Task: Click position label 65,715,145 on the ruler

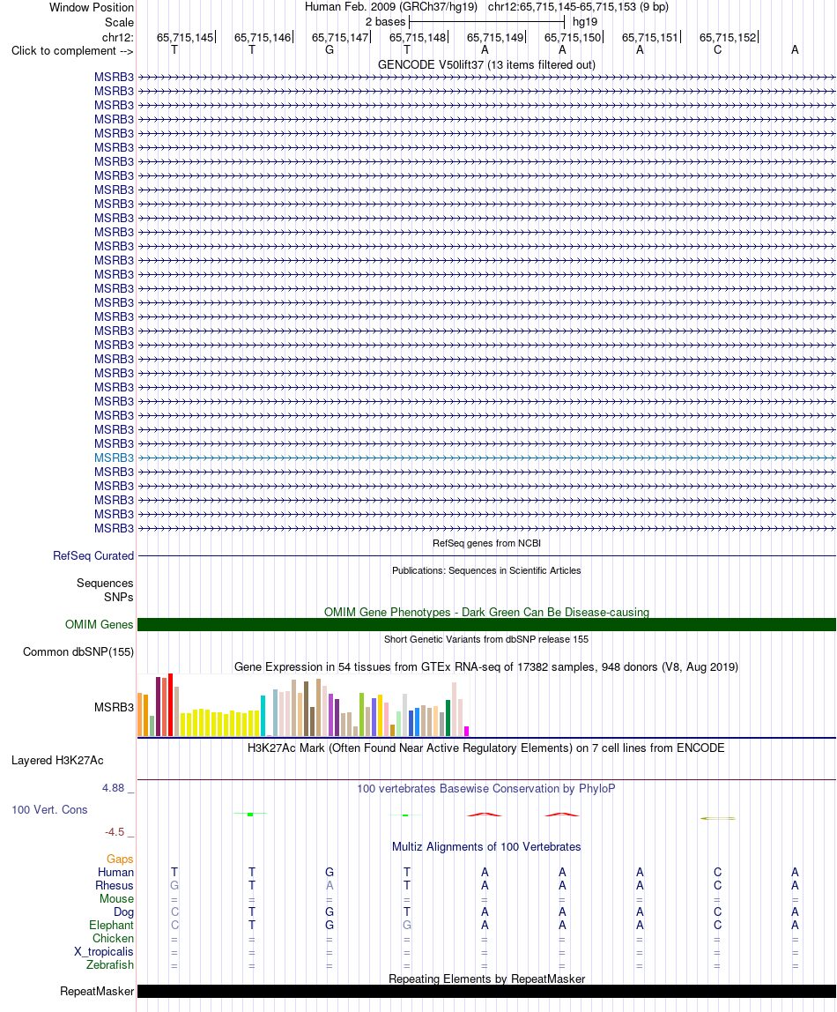Action: [x=185, y=37]
